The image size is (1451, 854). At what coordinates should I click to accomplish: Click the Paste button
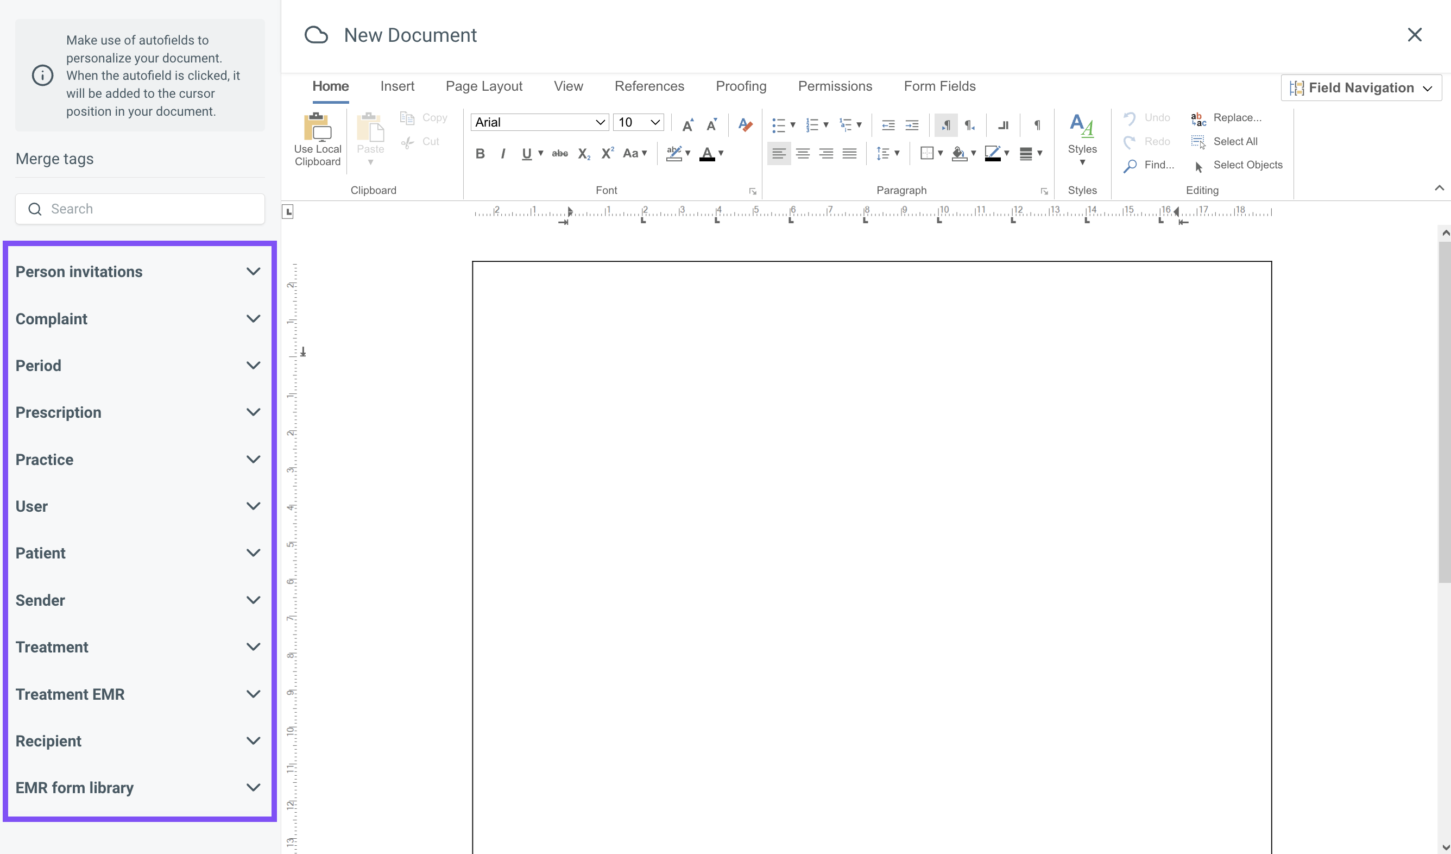click(370, 140)
